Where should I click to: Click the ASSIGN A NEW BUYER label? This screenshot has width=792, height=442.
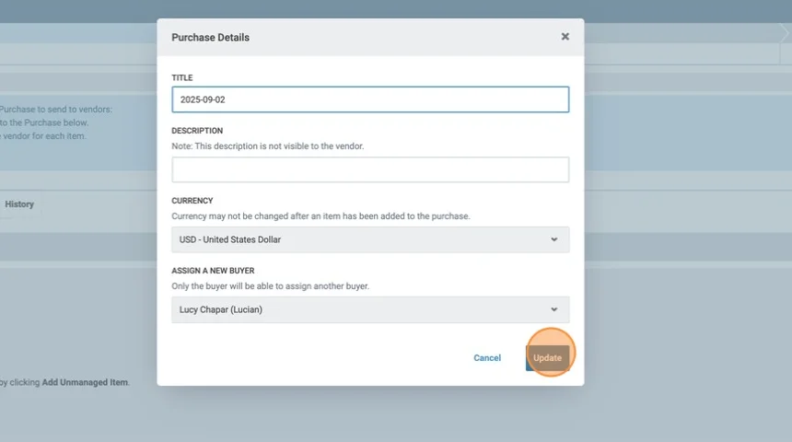click(x=213, y=271)
